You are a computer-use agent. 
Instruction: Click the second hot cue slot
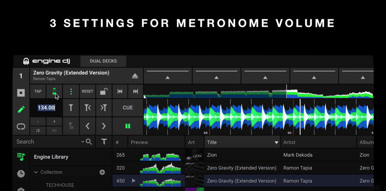pyautogui.click(x=216, y=76)
